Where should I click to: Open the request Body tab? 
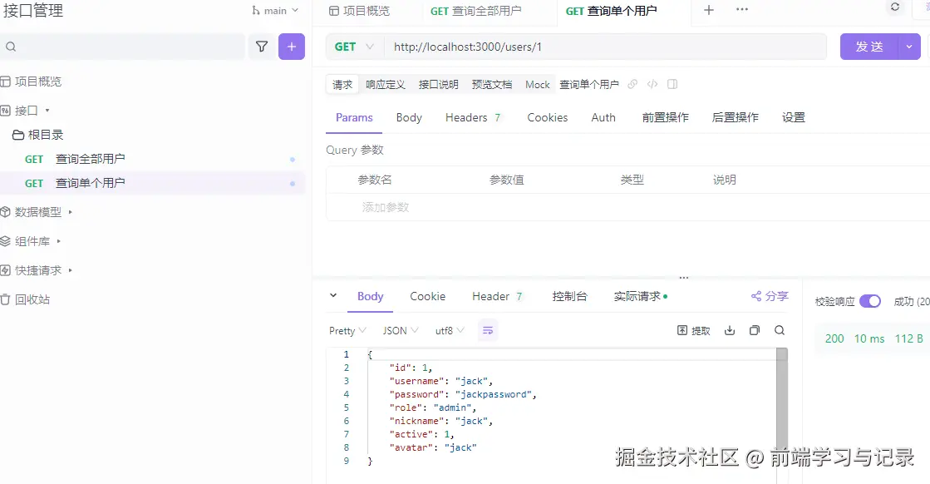point(409,117)
